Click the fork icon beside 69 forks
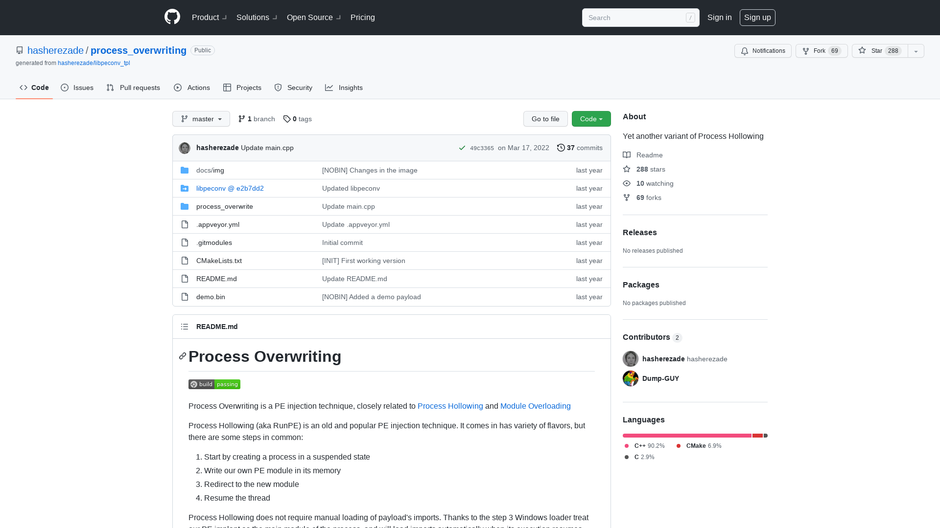 pyautogui.click(x=627, y=198)
